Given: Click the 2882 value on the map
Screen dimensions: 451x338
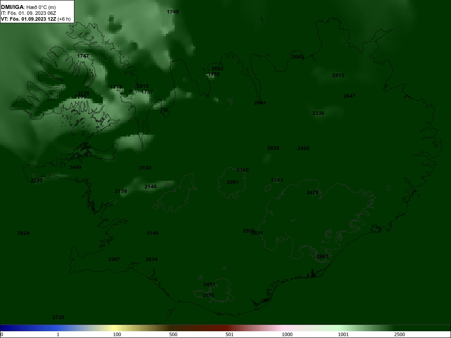Looking at the screenshot, I should 217,69.
